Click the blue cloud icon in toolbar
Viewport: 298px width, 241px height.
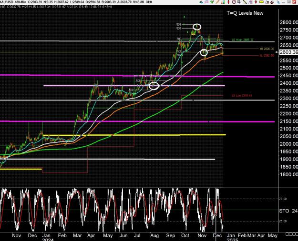click(201, 2)
